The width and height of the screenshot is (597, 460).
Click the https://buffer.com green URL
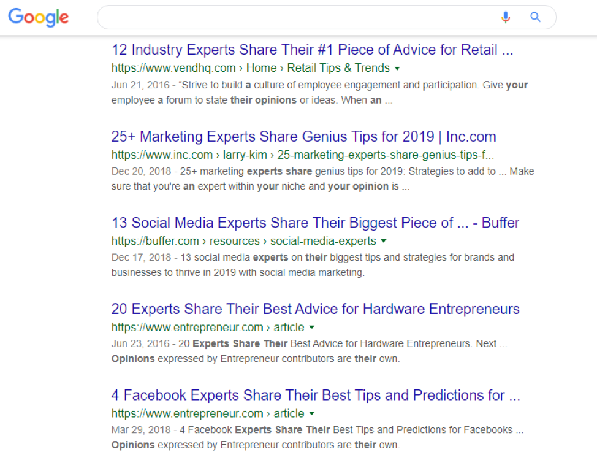coord(155,241)
